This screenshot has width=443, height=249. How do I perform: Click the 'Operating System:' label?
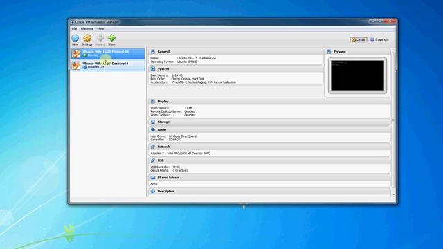pyautogui.click(x=163, y=62)
